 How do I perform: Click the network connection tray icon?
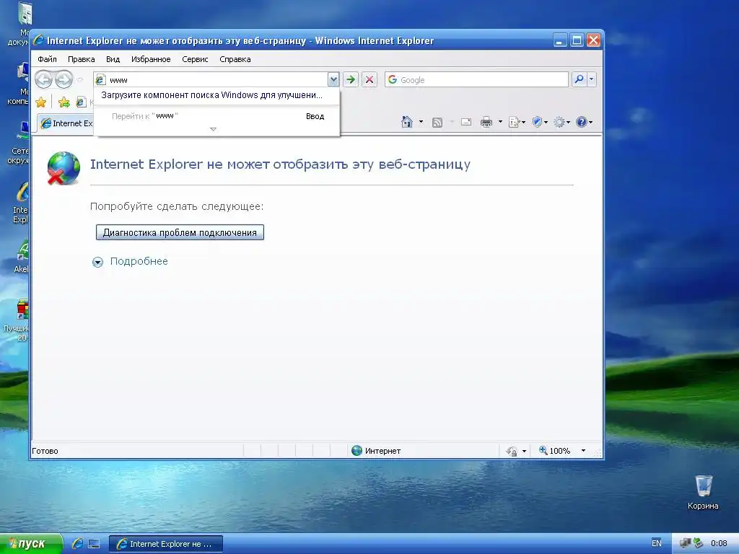pyautogui.click(x=685, y=544)
